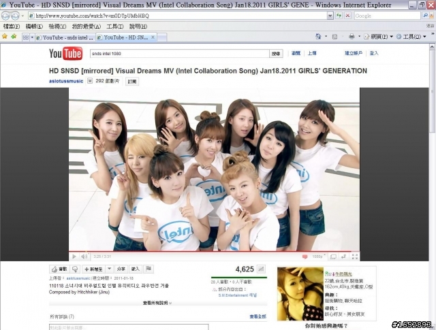Open a new blank tab

[162, 37]
